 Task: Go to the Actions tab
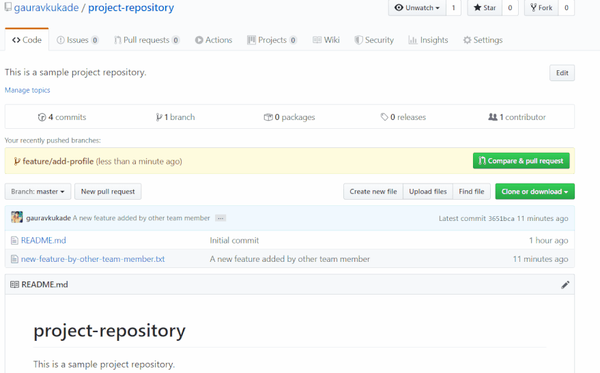(214, 40)
